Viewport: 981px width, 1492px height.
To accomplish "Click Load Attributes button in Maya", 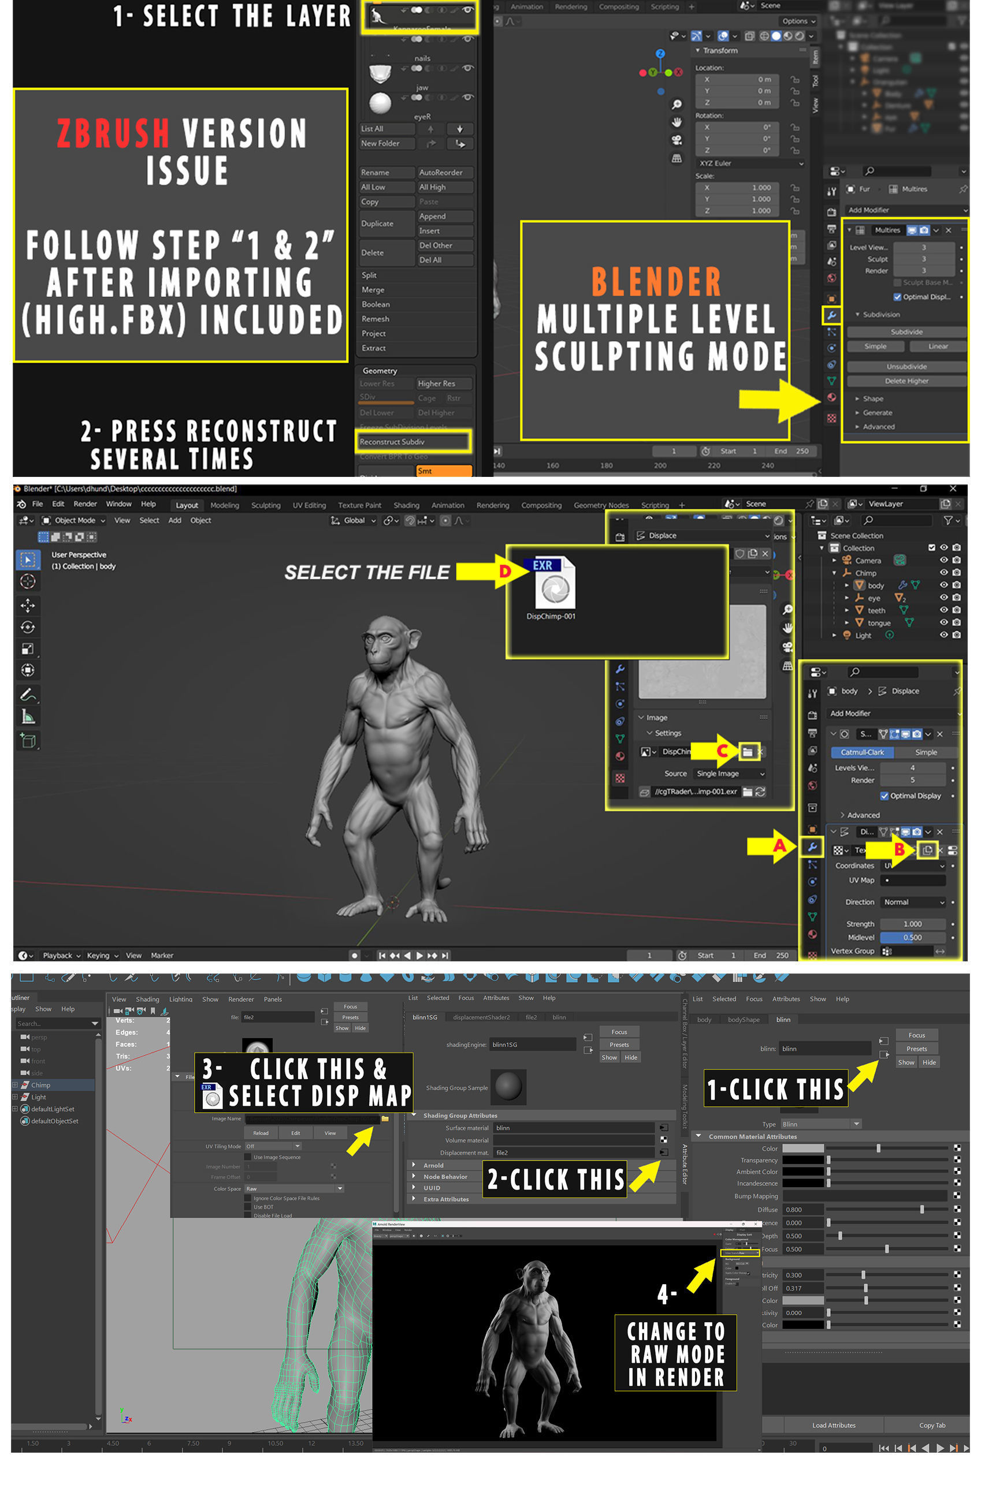I will coord(833,1425).
